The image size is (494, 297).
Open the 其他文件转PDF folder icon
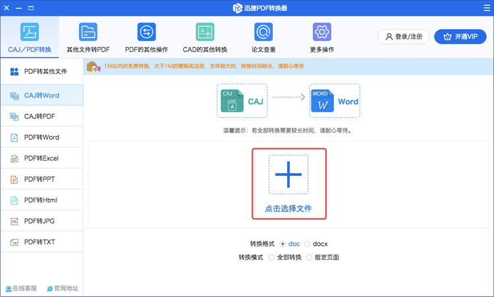point(88,32)
